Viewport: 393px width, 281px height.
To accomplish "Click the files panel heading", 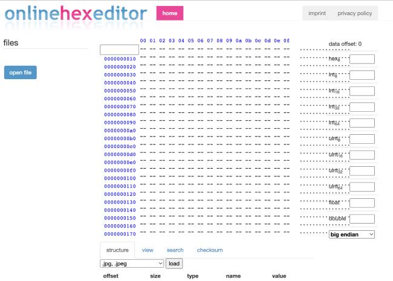I will (x=11, y=43).
